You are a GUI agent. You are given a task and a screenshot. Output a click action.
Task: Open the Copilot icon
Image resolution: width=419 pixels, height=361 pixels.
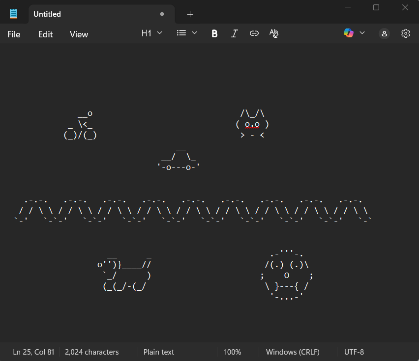349,33
